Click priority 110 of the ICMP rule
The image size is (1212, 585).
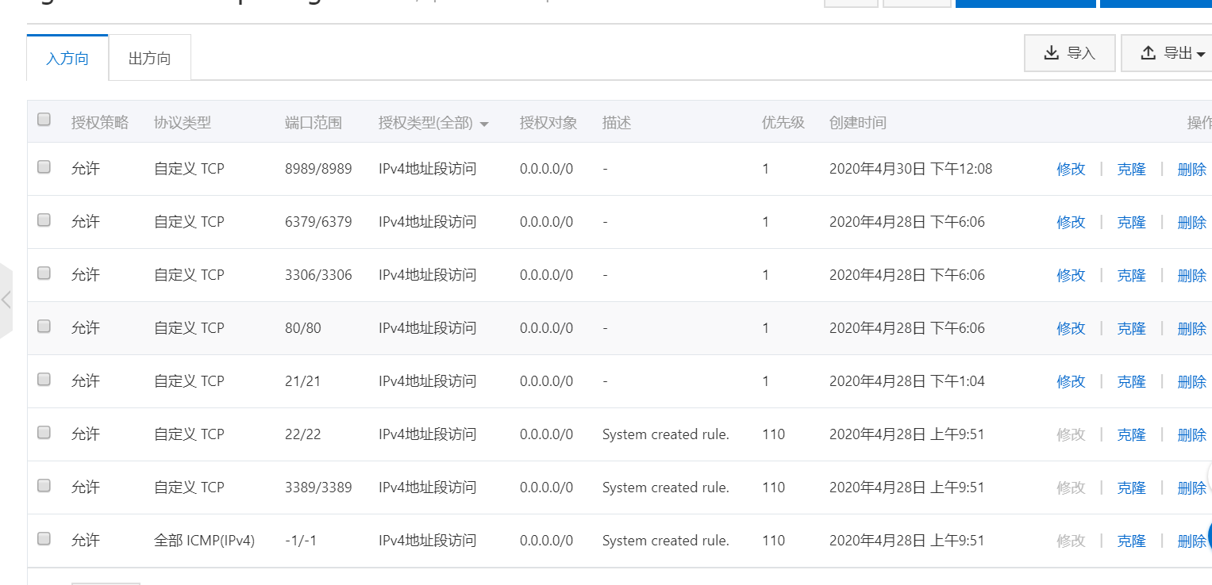pyautogui.click(x=773, y=541)
